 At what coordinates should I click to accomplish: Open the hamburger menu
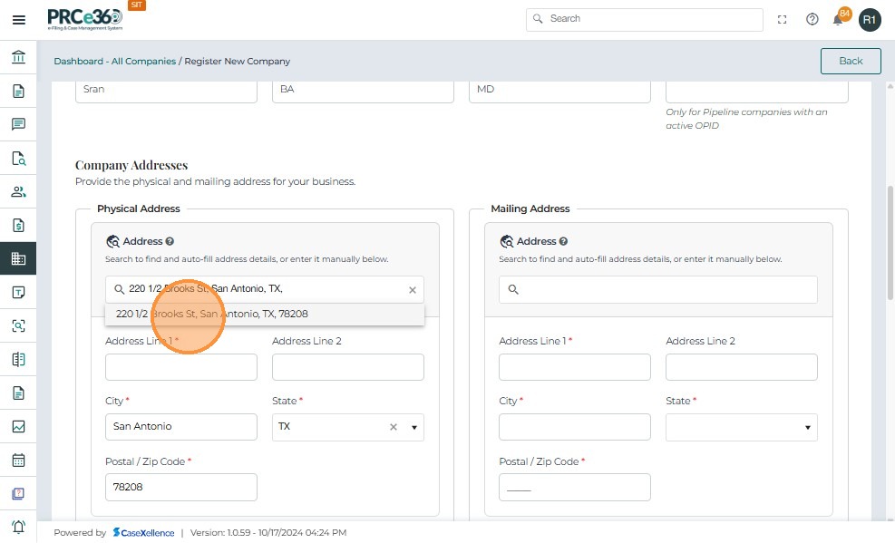(x=18, y=19)
